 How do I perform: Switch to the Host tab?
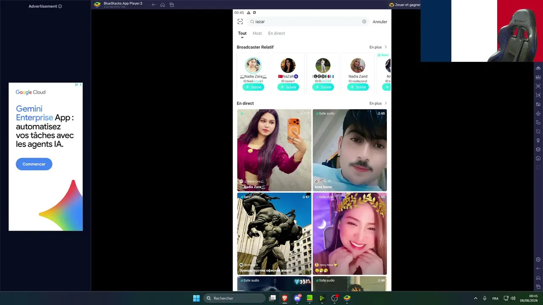coord(257,33)
